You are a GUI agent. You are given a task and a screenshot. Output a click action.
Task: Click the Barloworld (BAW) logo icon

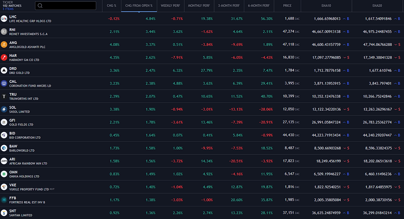tap(4, 148)
